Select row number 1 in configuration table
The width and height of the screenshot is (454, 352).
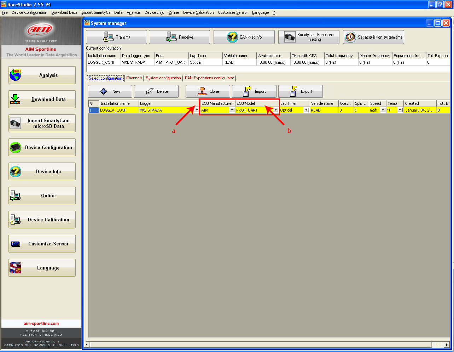coord(93,110)
